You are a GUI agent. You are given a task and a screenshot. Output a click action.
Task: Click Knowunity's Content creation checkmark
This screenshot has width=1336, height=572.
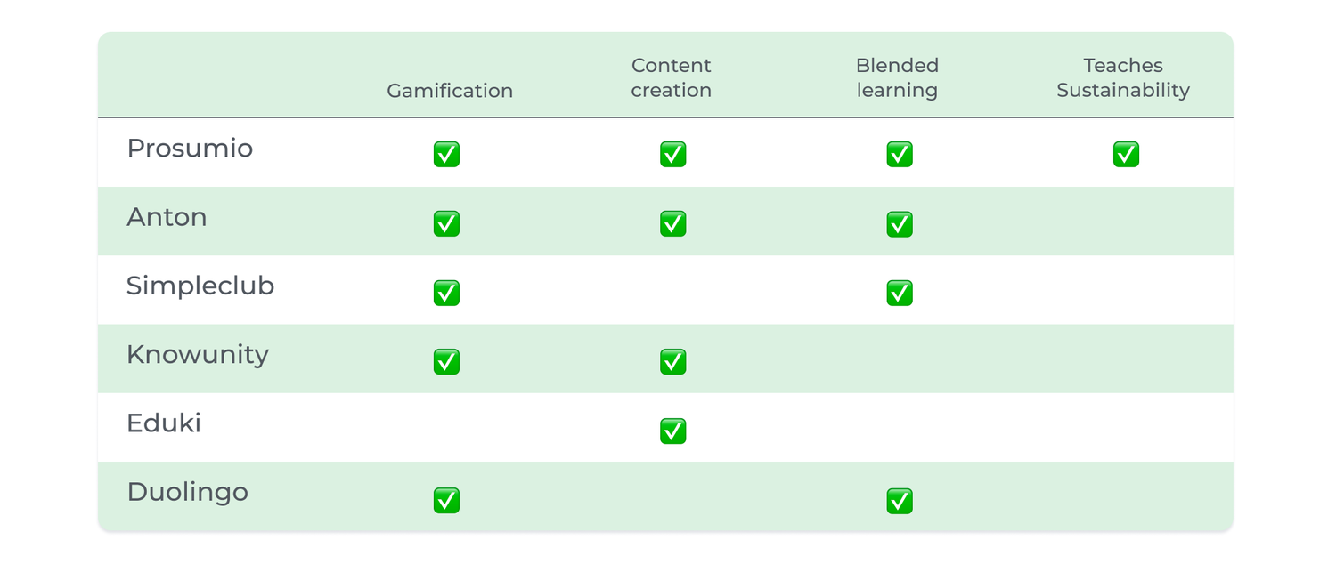coord(672,361)
